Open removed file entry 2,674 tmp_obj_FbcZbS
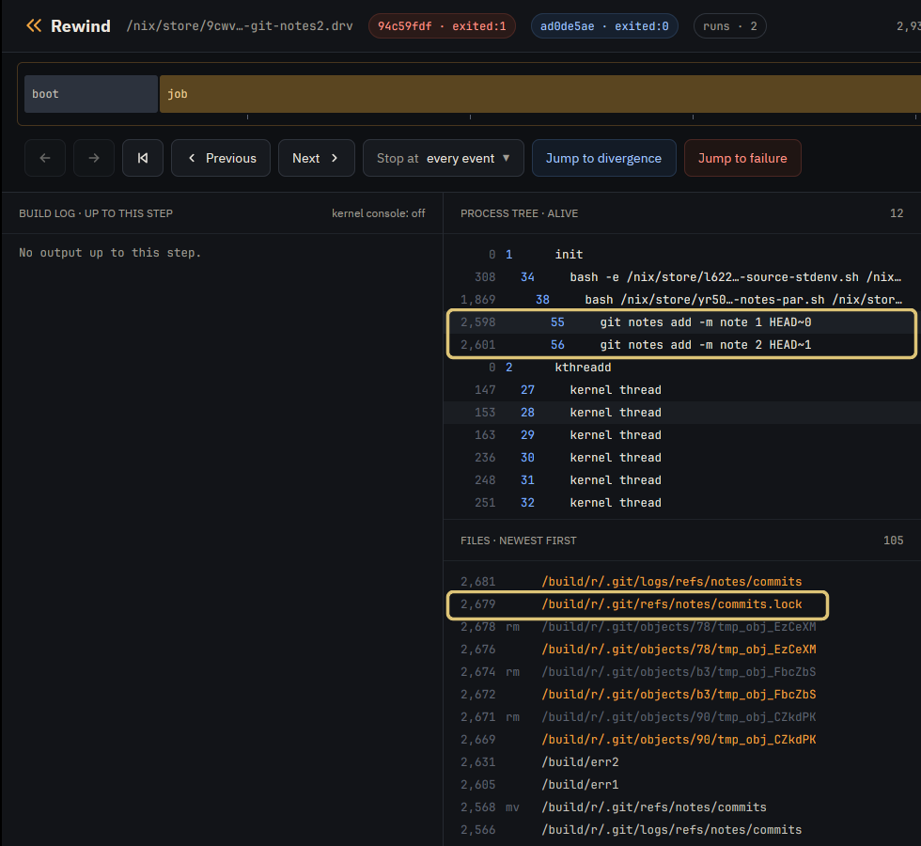 tap(682, 671)
